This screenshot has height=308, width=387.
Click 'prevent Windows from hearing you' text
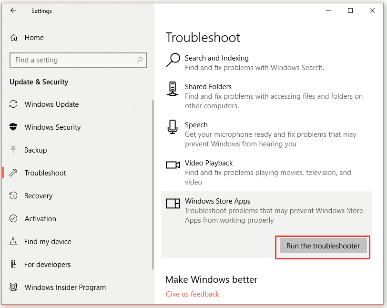click(241, 144)
